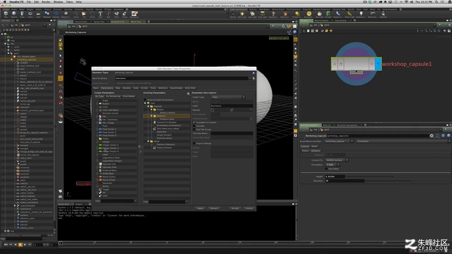Image resolution: width=452 pixels, height=254 pixels.
Task: Enable End Tab Group checkbox
Action: pos(194,129)
